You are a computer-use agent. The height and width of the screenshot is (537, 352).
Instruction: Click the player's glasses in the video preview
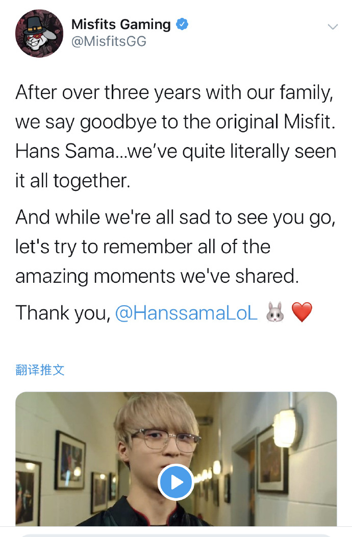(x=165, y=439)
